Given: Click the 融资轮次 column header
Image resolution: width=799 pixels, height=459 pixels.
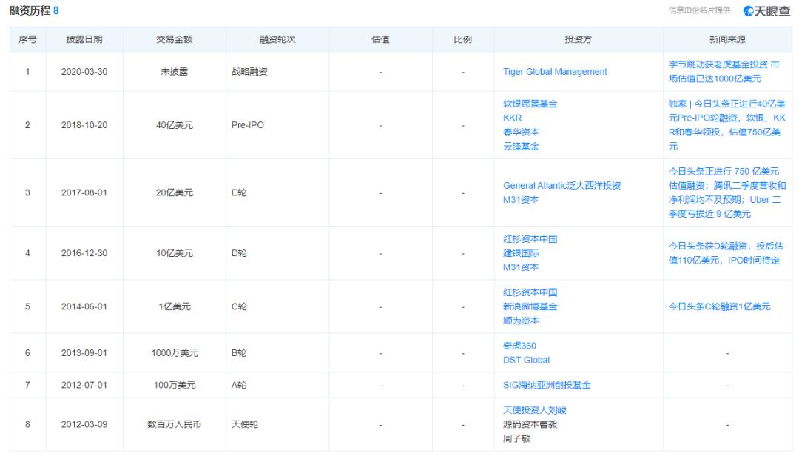Looking at the screenshot, I should click(277, 39).
